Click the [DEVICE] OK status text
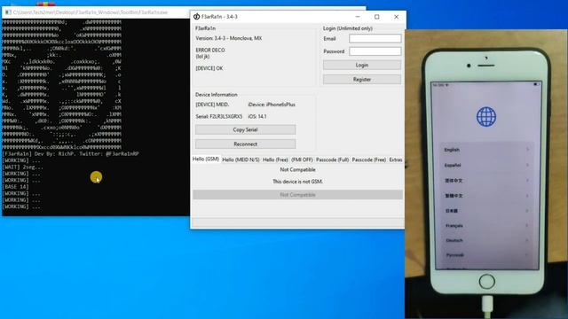The image size is (568, 319). (x=209, y=68)
